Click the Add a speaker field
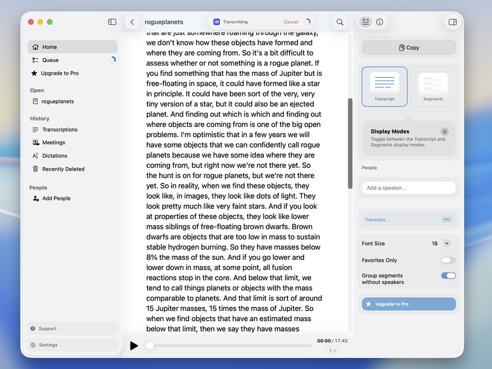 [x=409, y=188]
